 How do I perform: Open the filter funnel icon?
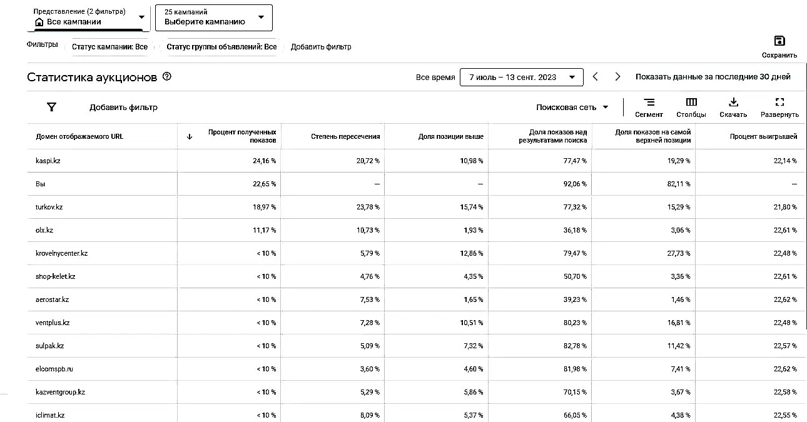click(52, 107)
